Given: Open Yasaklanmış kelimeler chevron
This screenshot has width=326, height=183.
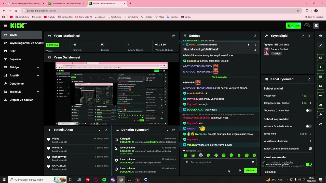Looking at the screenshot, I should (310, 141).
